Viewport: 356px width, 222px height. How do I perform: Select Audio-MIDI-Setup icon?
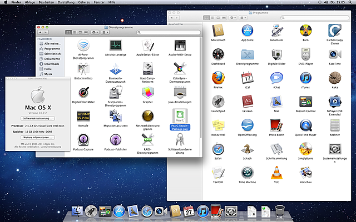[180, 46]
